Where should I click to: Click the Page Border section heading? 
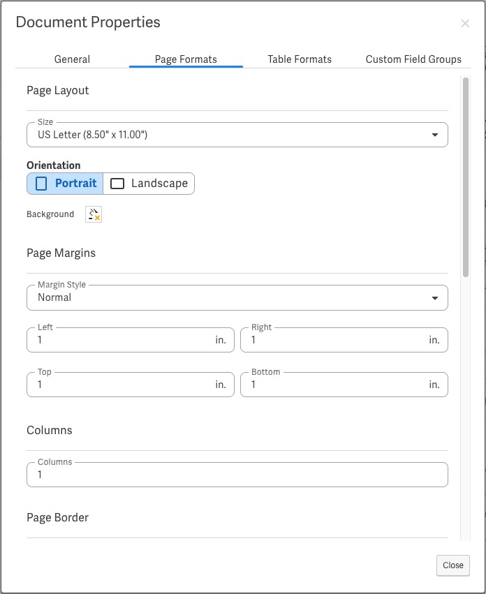click(58, 517)
